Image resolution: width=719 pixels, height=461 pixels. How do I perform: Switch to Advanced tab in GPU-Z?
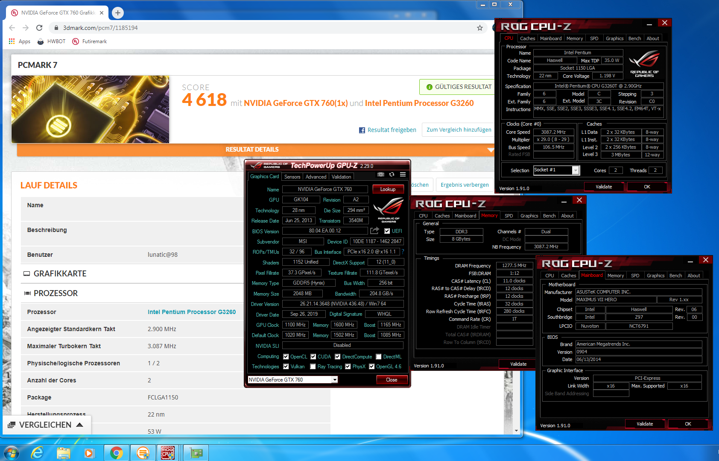[x=316, y=177]
